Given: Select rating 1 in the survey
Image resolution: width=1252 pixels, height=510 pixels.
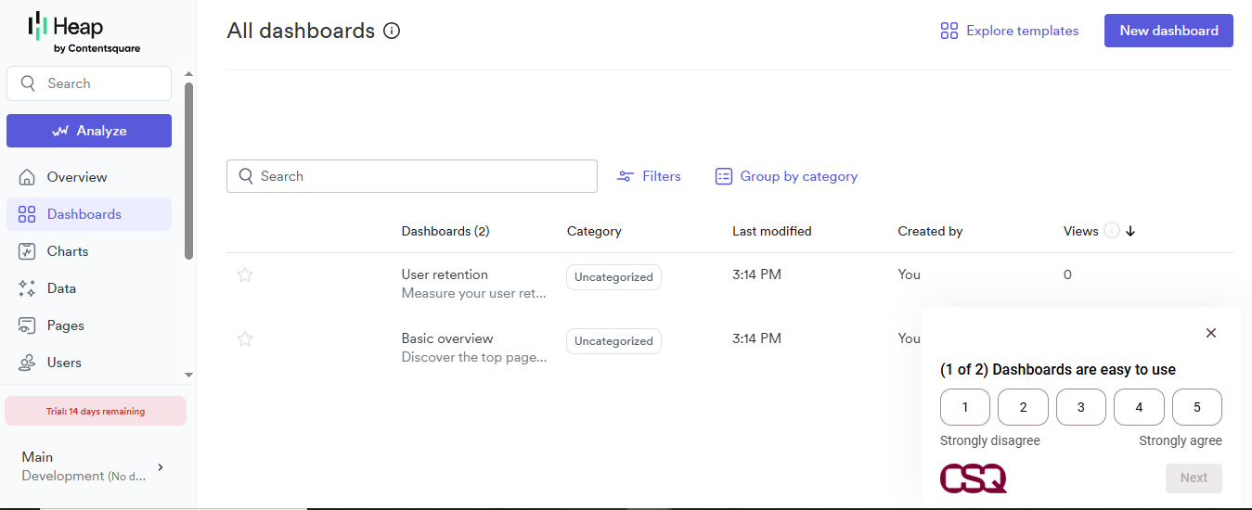Looking at the screenshot, I should tap(965, 407).
